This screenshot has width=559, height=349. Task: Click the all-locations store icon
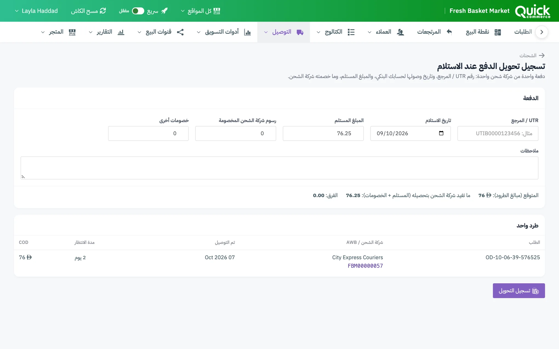[217, 11]
